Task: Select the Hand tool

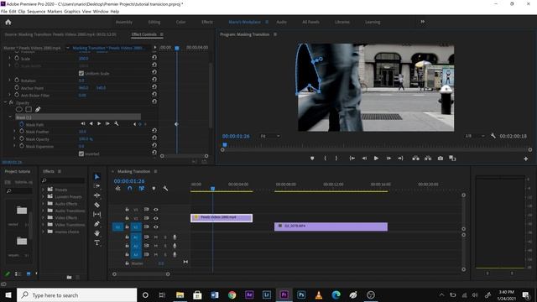Action: pos(97,233)
